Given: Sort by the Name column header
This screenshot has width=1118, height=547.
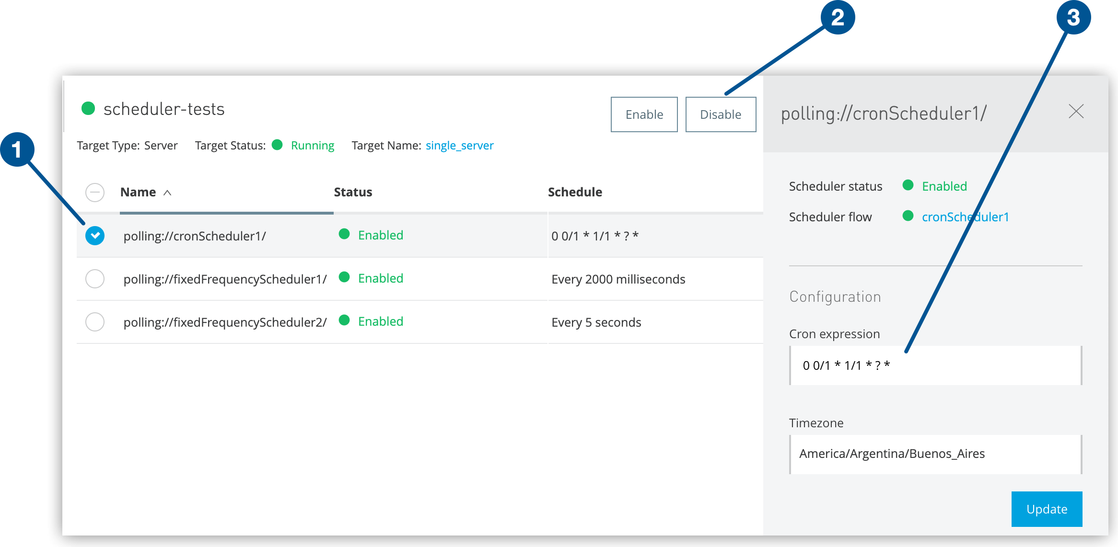Looking at the screenshot, I should pos(138,192).
